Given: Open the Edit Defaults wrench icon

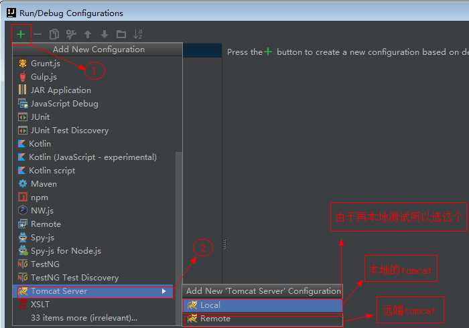Looking at the screenshot, I should pyautogui.click(x=71, y=34).
